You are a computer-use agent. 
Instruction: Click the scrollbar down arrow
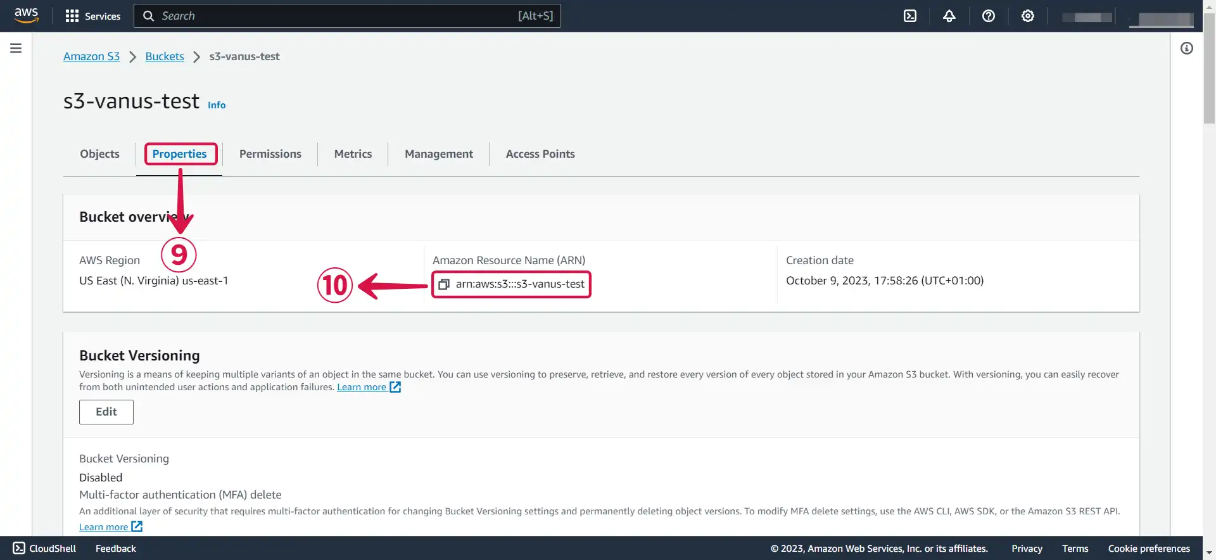tap(1209, 552)
